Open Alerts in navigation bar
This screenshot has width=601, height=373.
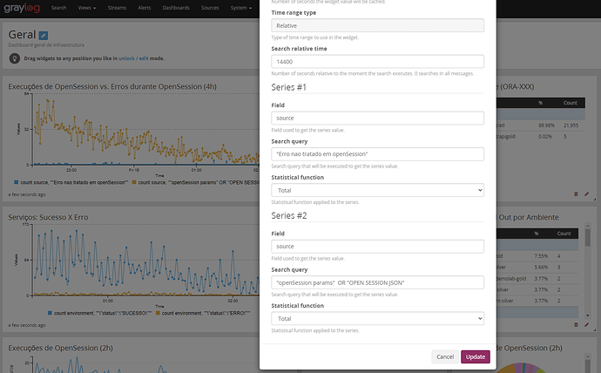(144, 8)
